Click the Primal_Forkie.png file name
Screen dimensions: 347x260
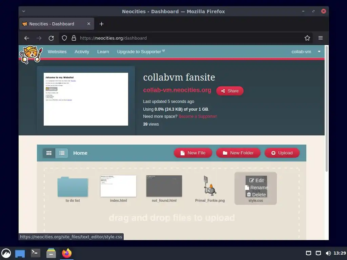(210, 200)
